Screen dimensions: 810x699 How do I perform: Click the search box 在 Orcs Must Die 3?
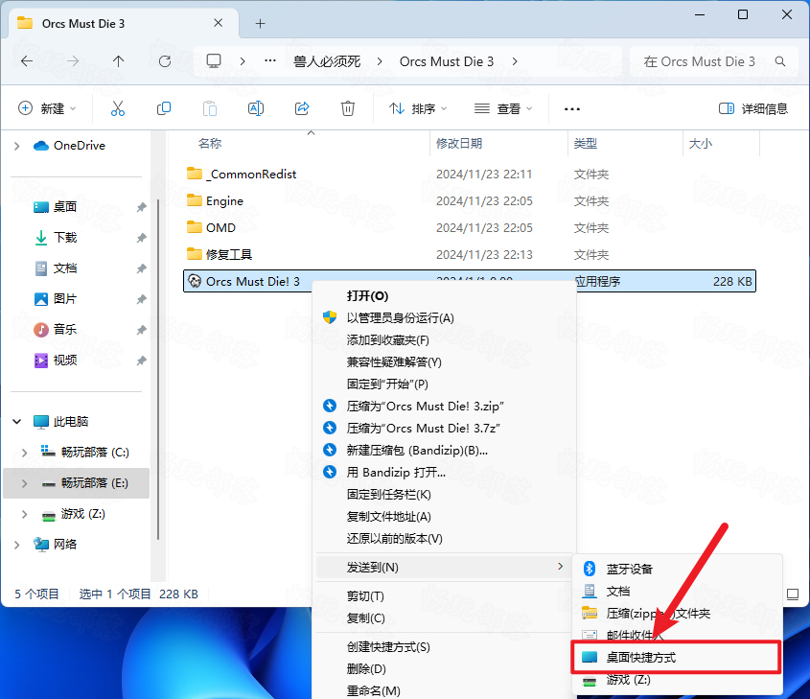point(714,61)
